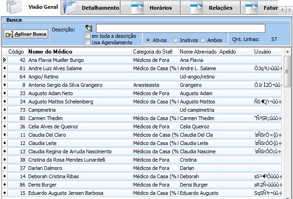The height and width of the screenshot is (199, 293).
Task: Select the Ambos radio option
Action: coord(203,40)
